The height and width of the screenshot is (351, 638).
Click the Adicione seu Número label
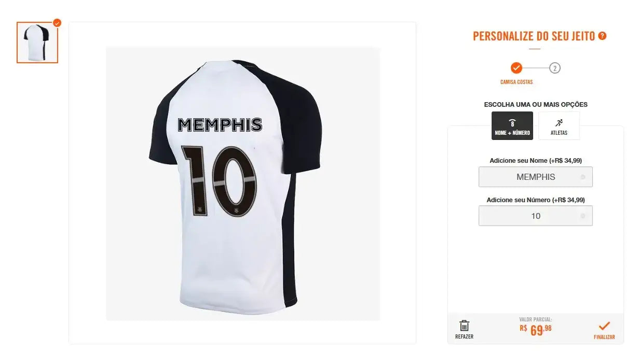click(x=535, y=200)
